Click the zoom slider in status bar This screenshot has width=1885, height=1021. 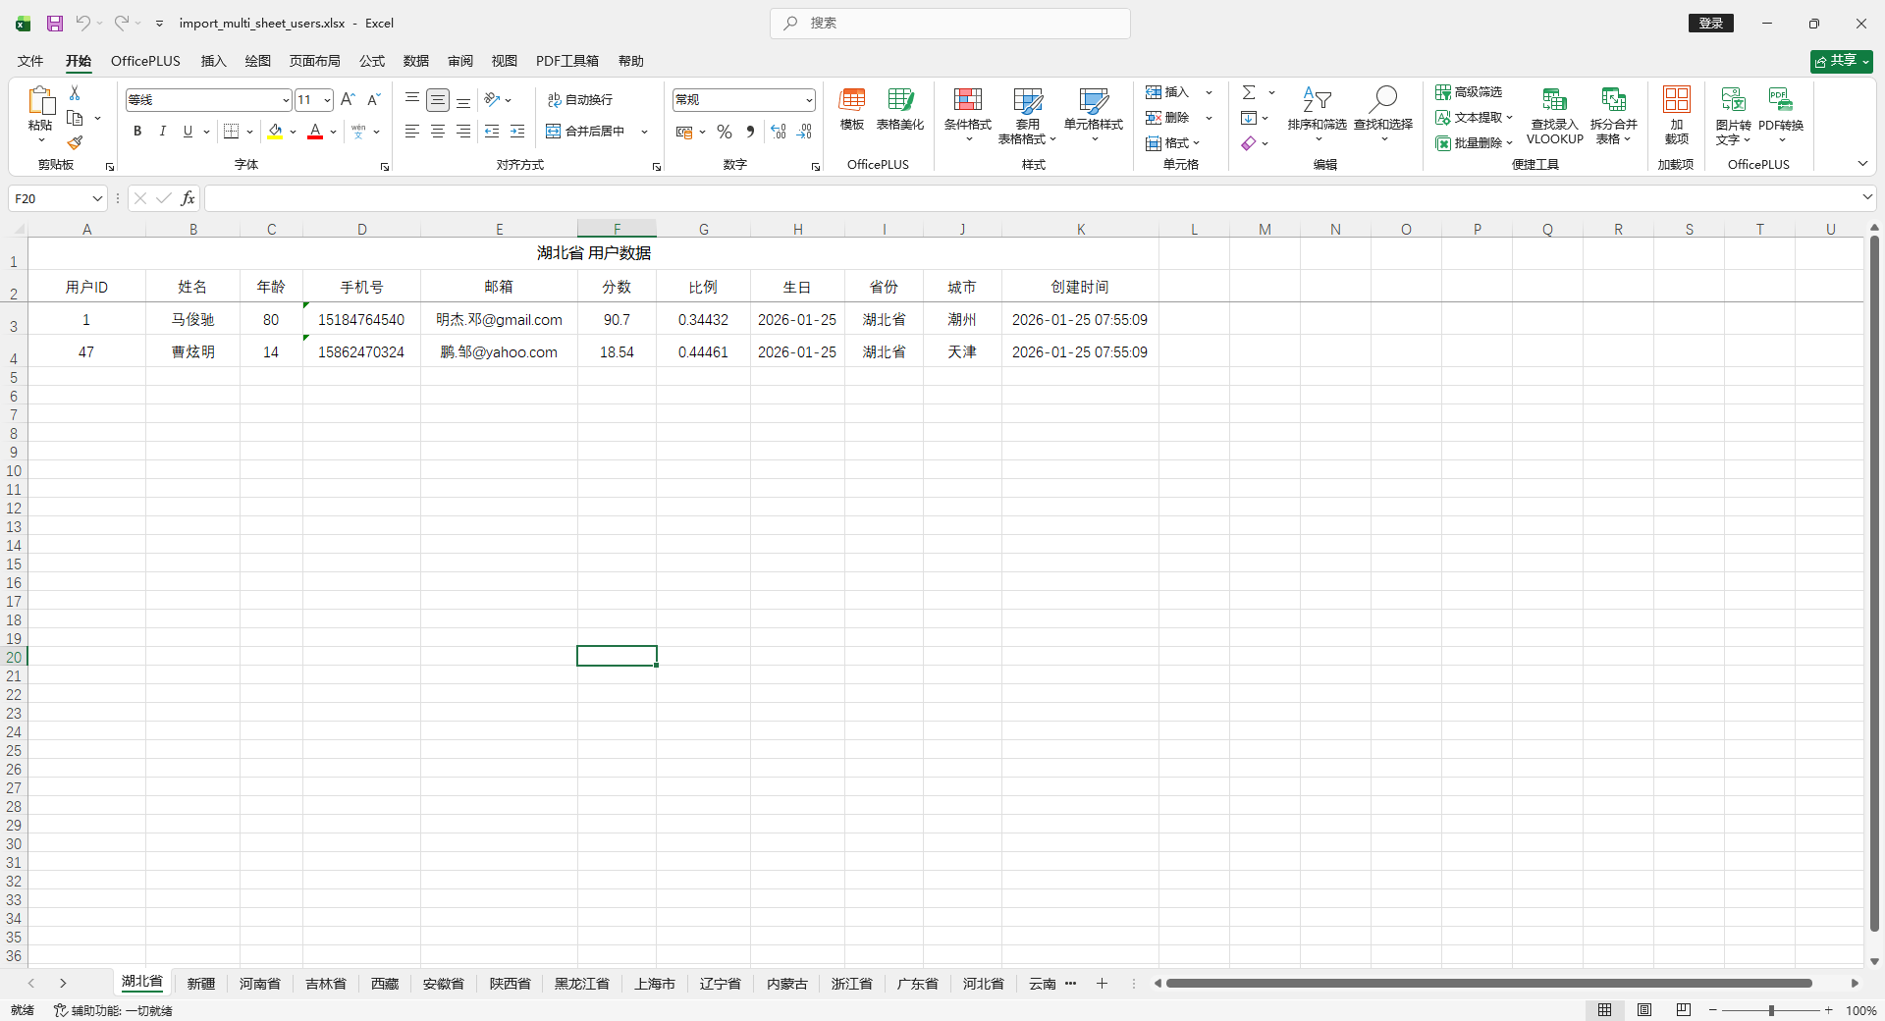1771,1010
